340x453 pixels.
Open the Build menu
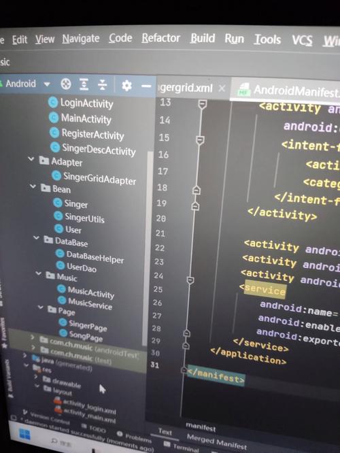tap(203, 38)
